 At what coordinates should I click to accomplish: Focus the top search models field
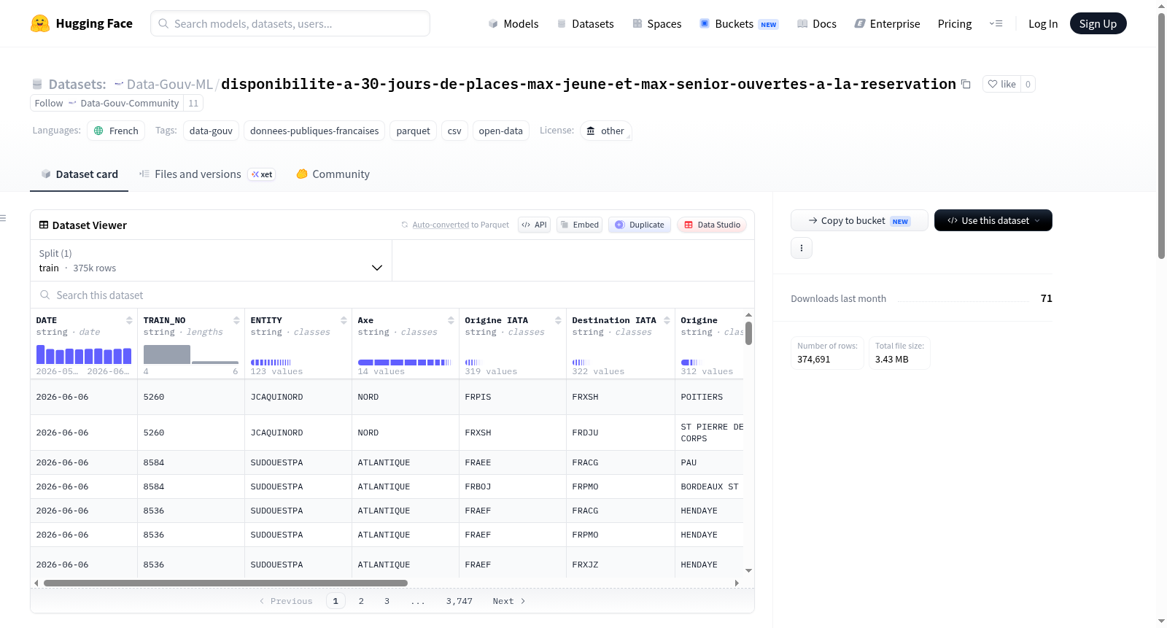pos(290,23)
